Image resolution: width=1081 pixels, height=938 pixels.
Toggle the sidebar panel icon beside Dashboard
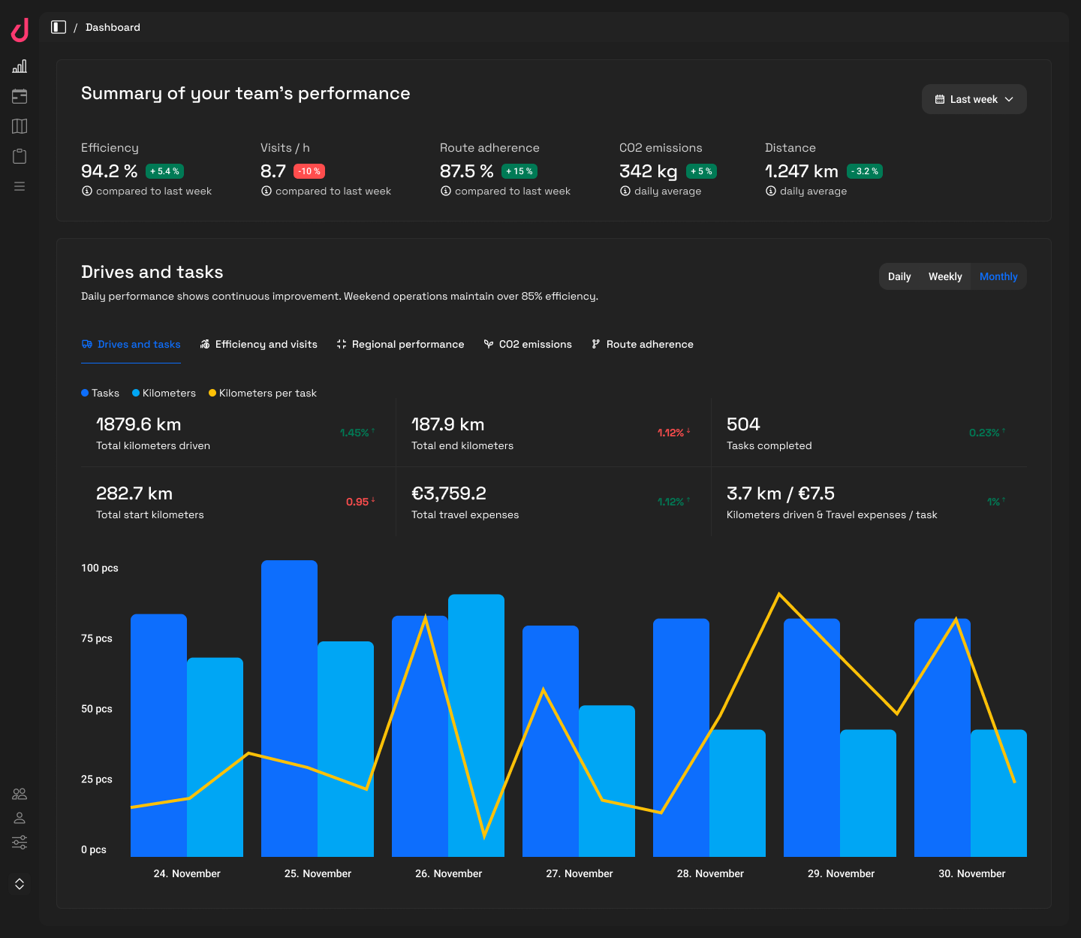pos(59,27)
